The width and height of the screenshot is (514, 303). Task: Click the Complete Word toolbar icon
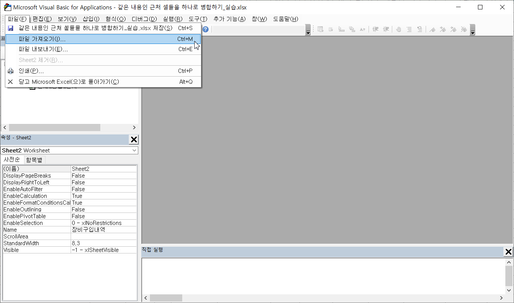coord(363,29)
